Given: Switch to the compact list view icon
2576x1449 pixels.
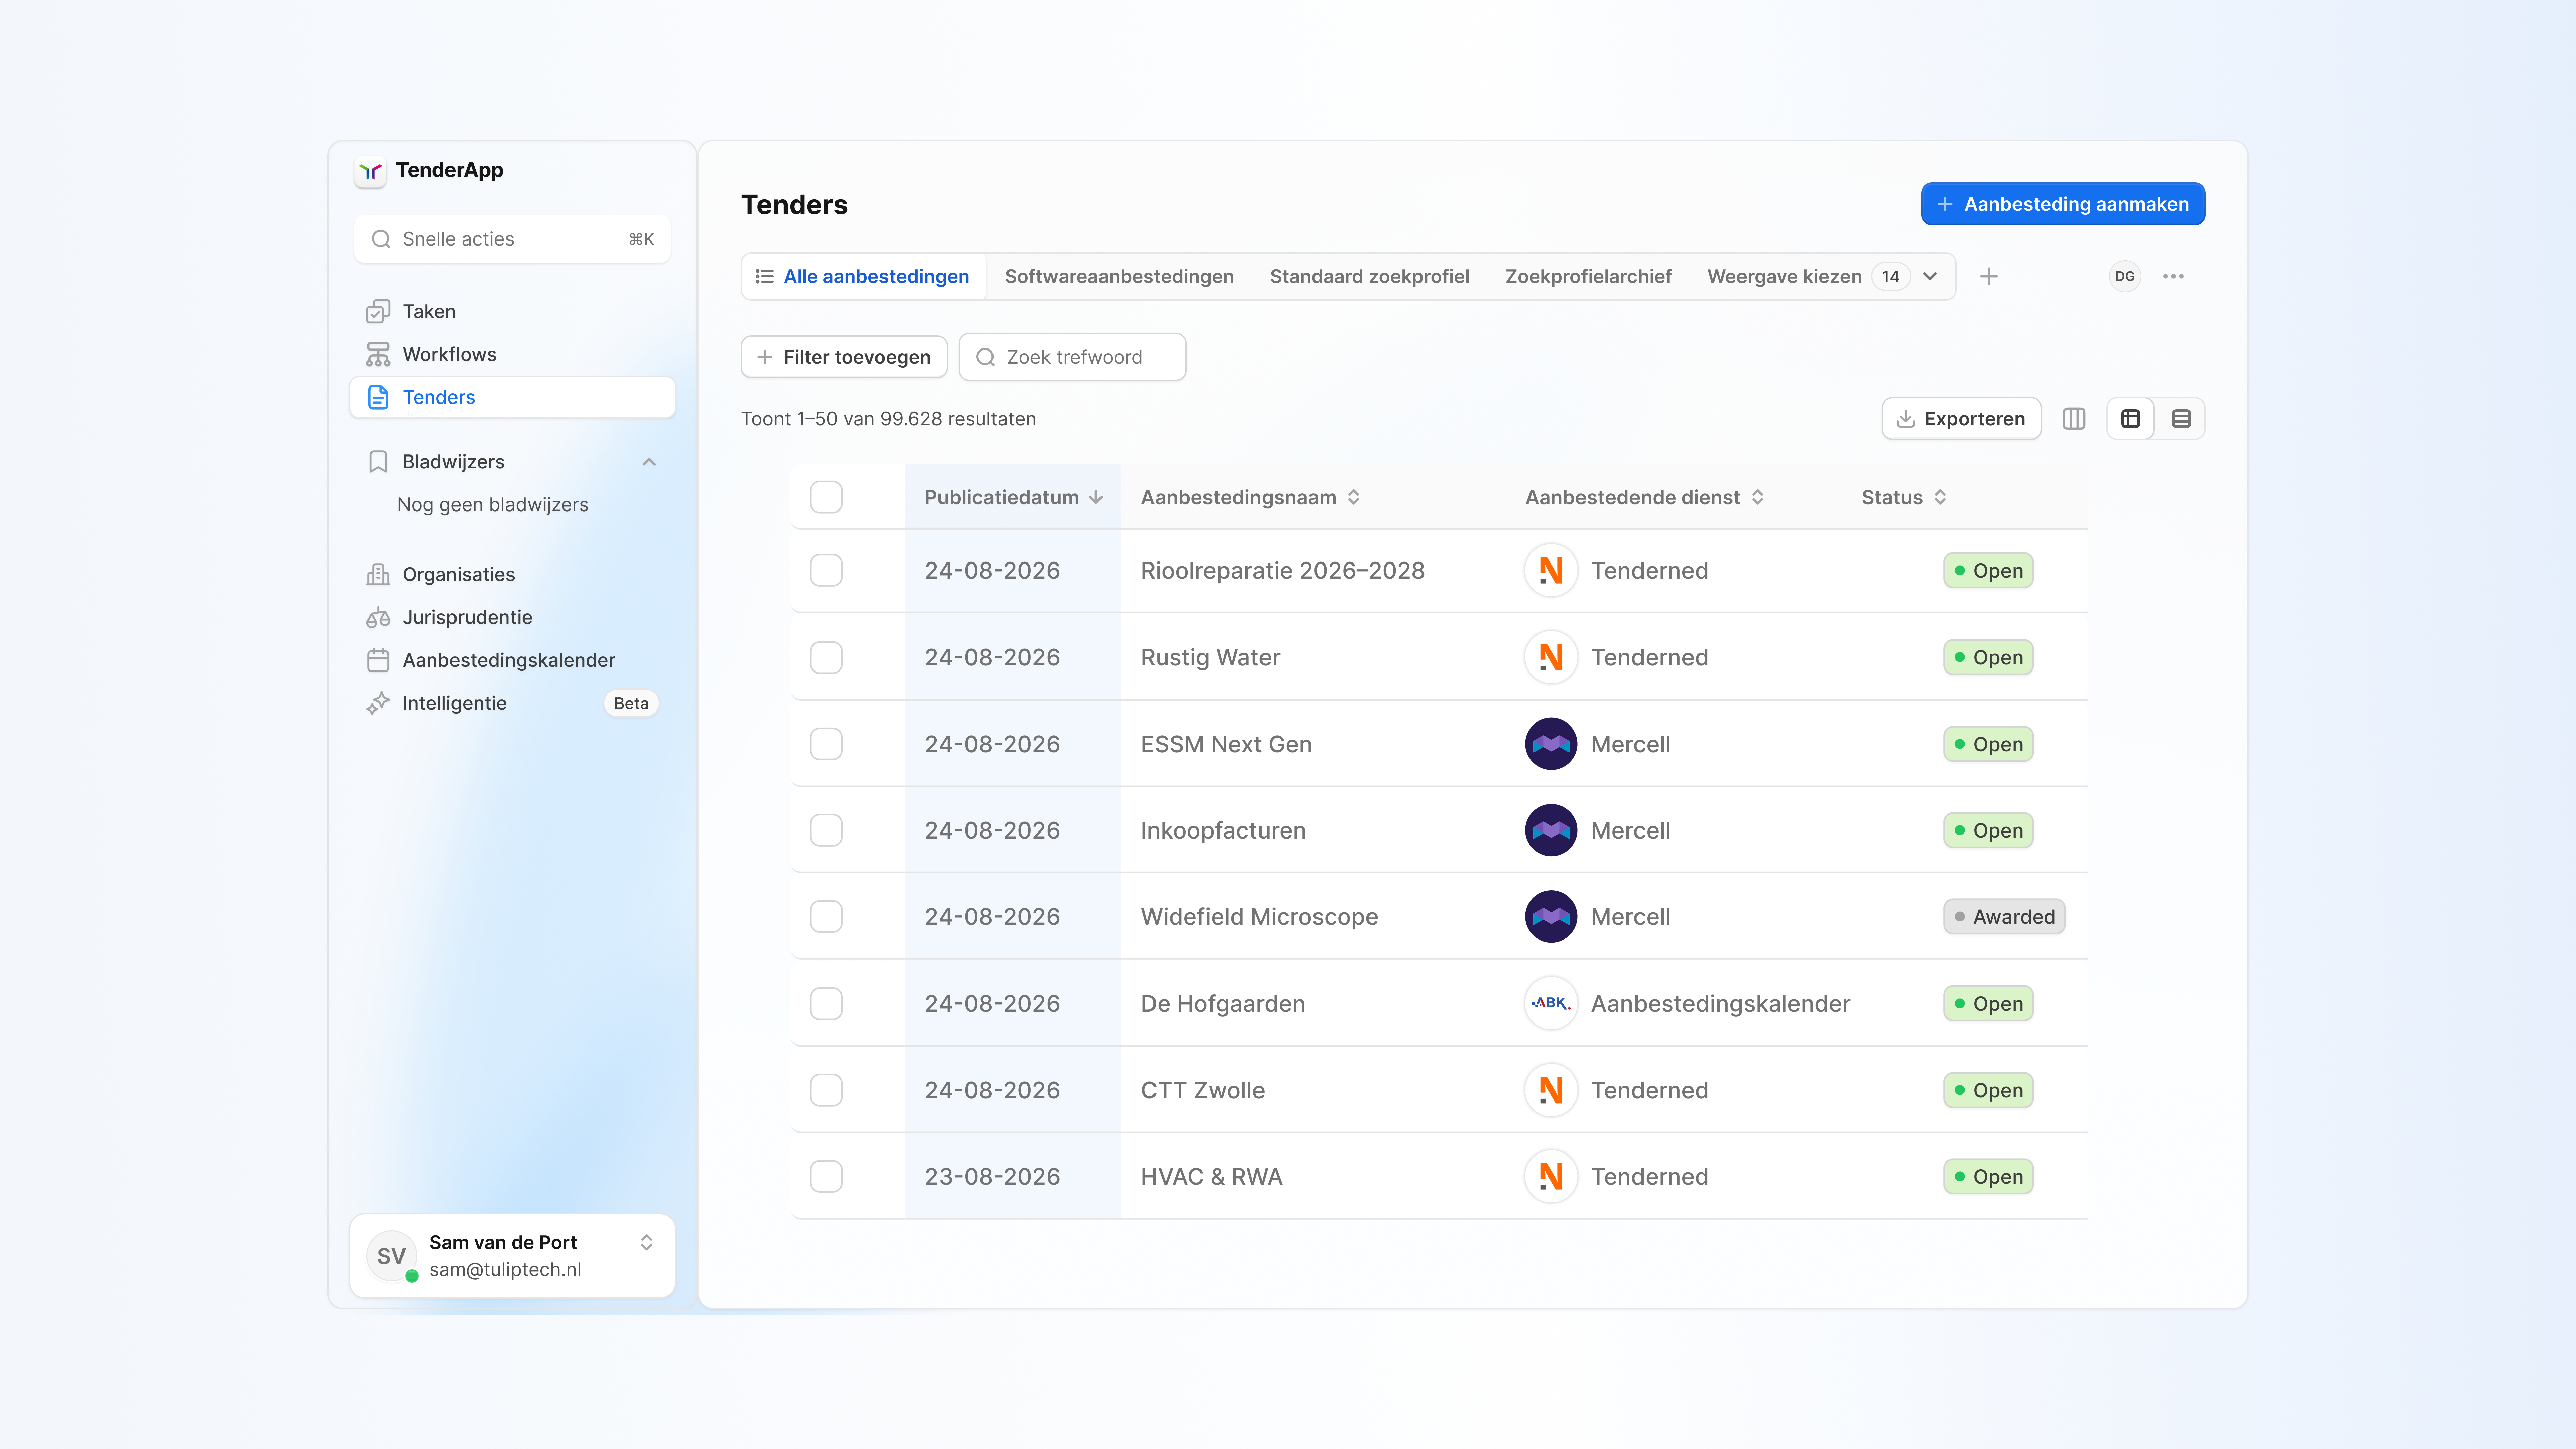Looking at the screenshot, I should pos(2181,419).
